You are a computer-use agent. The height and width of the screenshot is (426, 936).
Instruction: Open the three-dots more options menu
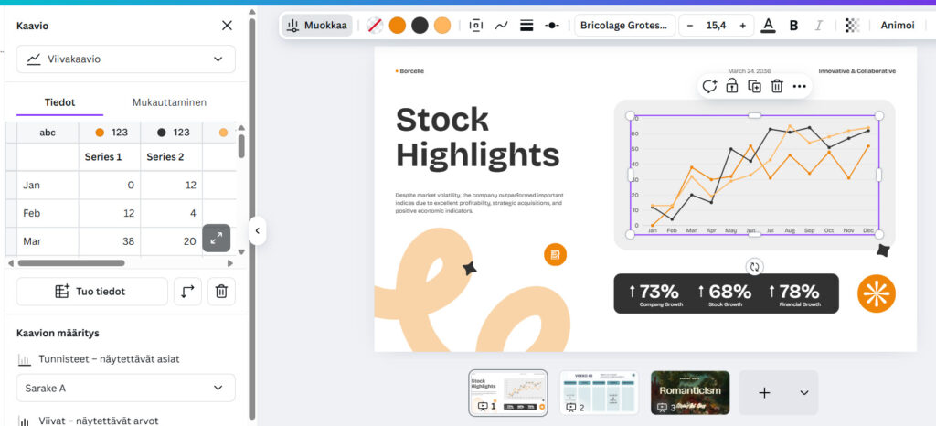[x=799, y=86]
